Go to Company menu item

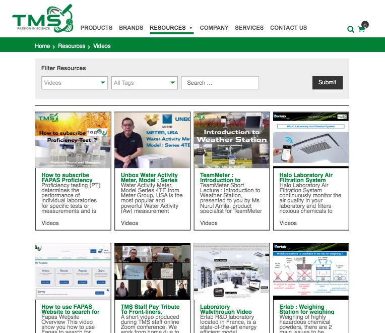(x=214, y=28)
